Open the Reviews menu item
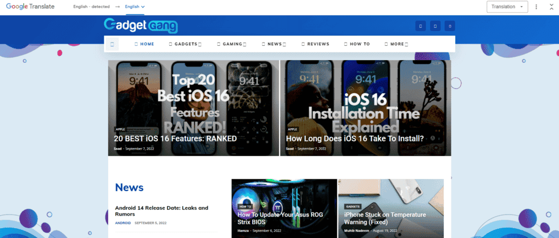559x238 pixels. pos(316,44)
